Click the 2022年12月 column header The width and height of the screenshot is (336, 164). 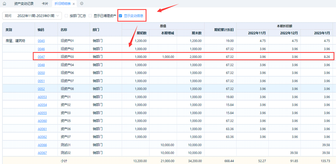point(285,33)
